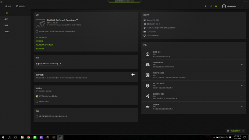249x140 pixels.
Task: Click the GeForce Experience taskbar icon
Action: click(x=60, y=138)
